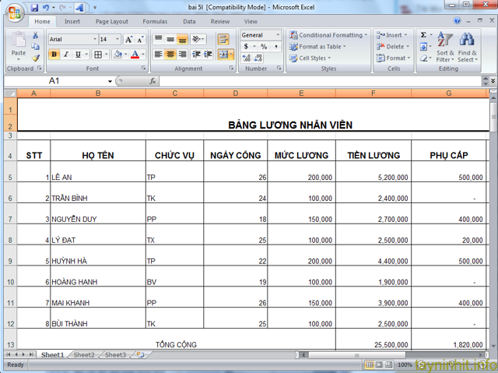498x373 pixels.
Task: Toggle Bold formatting
Action: (54, 55)
